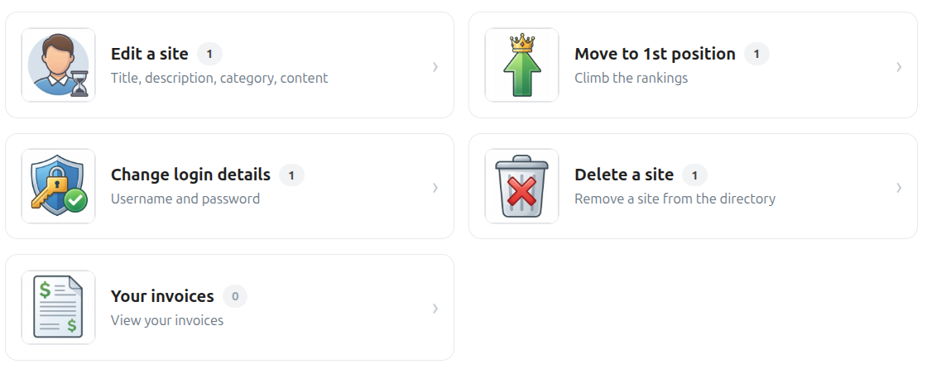Expand the Move to 1st position chevron
This screenshot has width=927, height=369.
(x=899, y=67)
